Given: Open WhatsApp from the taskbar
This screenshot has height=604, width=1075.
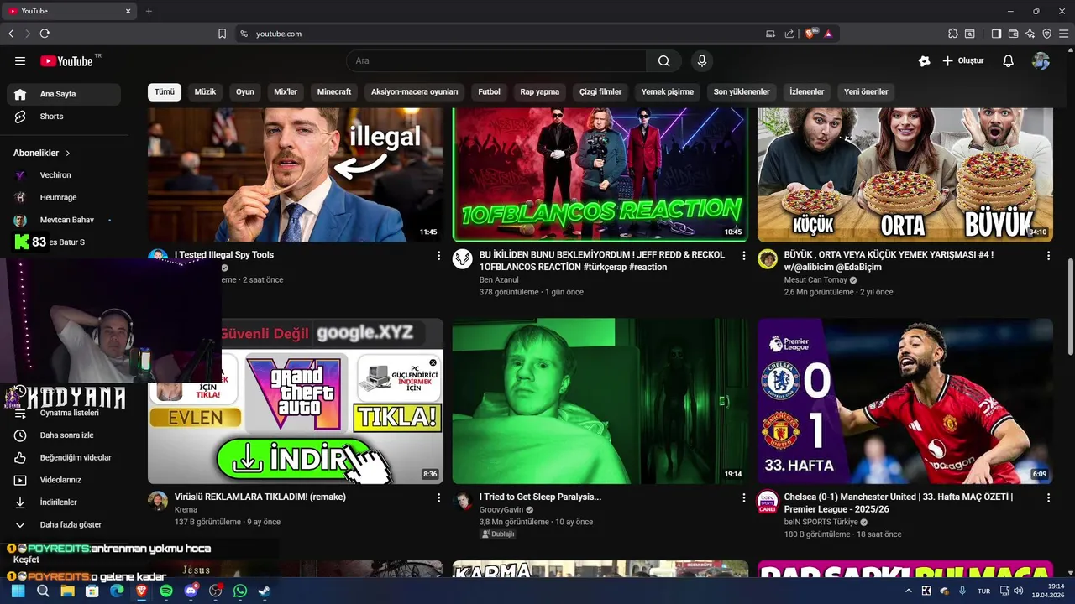Looking at the screenshot, I should click(x=240, y=591).
